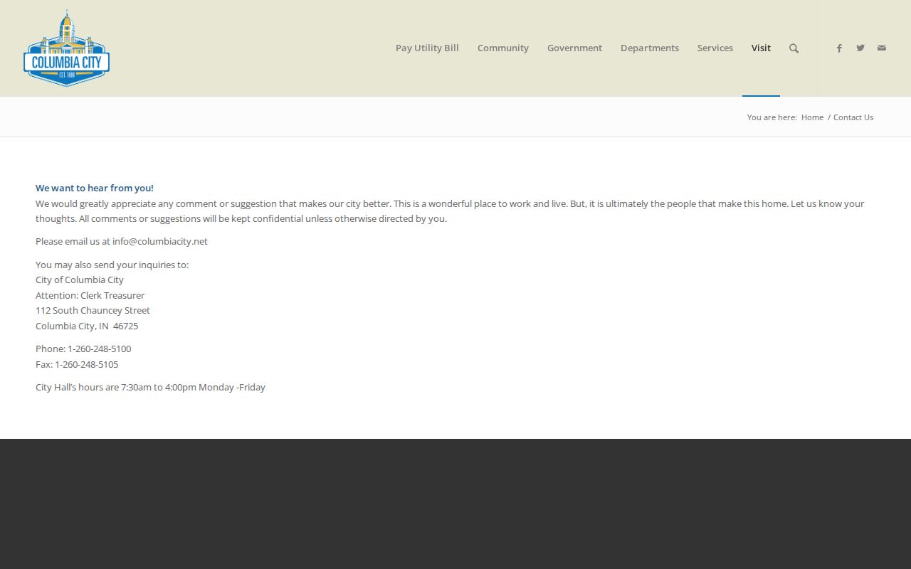
Task: Open the search magnifier icon
Action: pyautogui.click(x=794, y=48)
